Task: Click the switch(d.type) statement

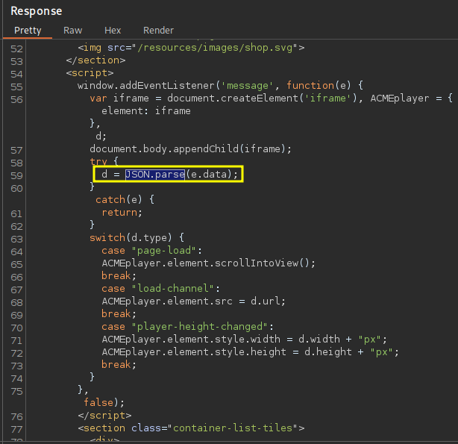Action: tap(137, 237)
